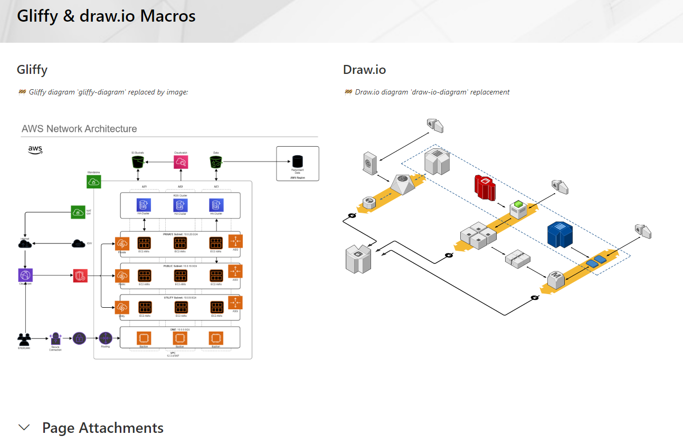Click the AWS logo in diagram
The image size is (683, 445).
[35, 150]
